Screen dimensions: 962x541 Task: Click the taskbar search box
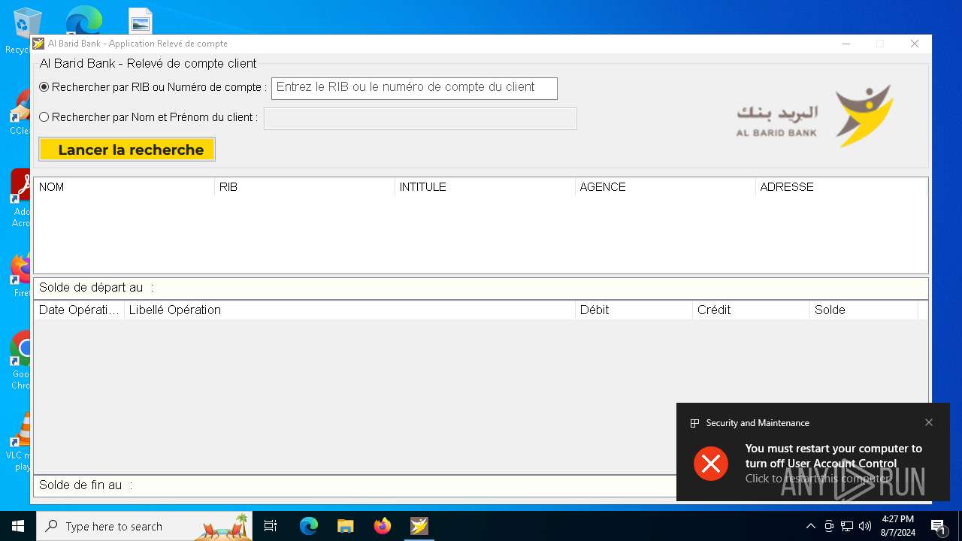point(145,526)
